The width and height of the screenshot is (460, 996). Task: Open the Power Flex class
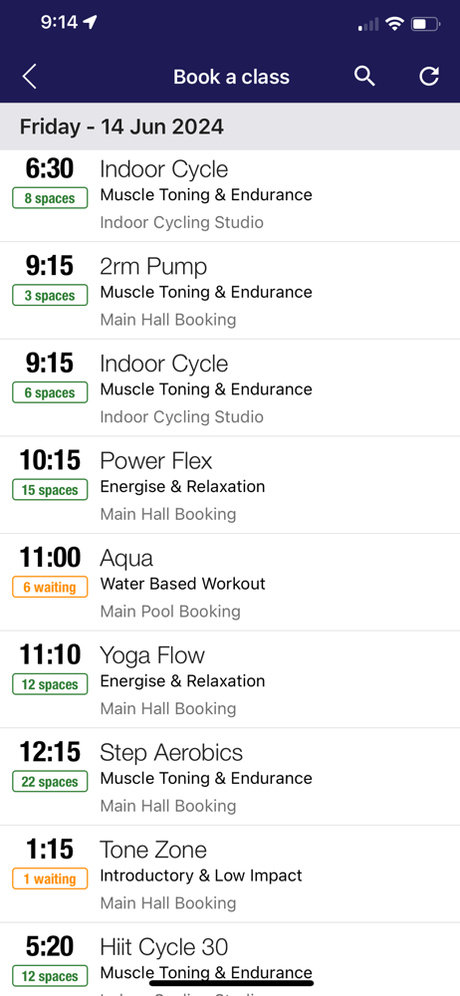[230, 485]
